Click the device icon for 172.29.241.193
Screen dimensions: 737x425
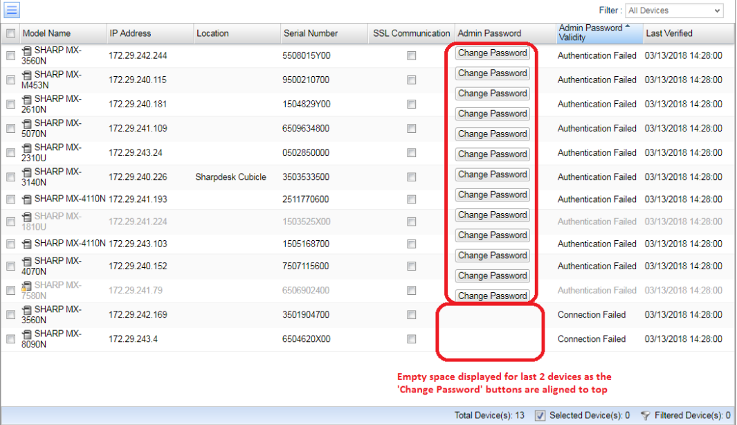[x=27, y=199]
